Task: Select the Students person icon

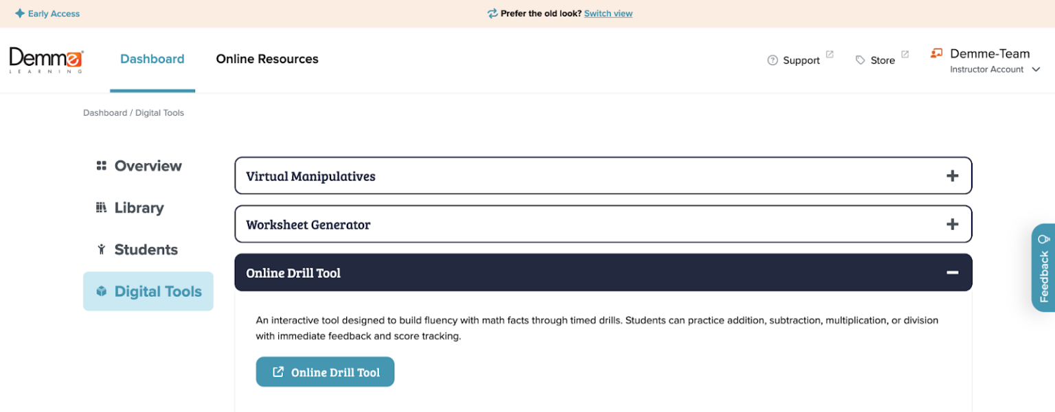Action: 102,249
